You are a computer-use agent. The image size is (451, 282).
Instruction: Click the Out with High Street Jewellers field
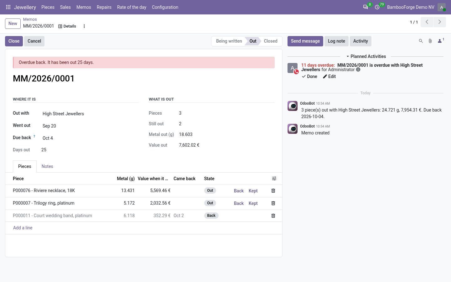tap(90, 114)
